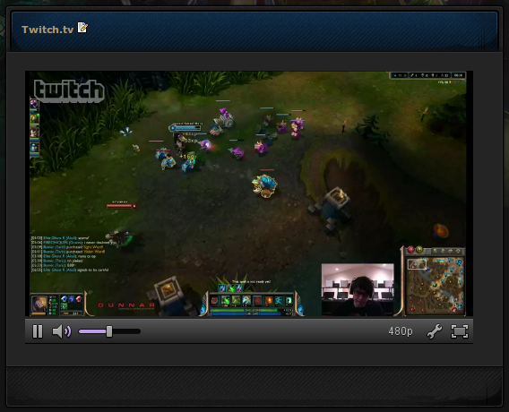Click the streamer webcam overlay
This screenshot has width=509, height=412.
358,289
